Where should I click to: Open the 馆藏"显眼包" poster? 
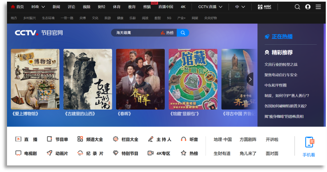click(x=193, y=79)
